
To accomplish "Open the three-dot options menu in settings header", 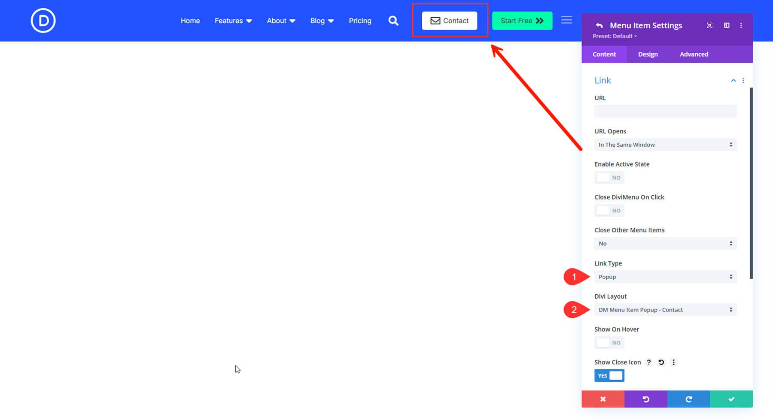I will [x=741, y=25].
